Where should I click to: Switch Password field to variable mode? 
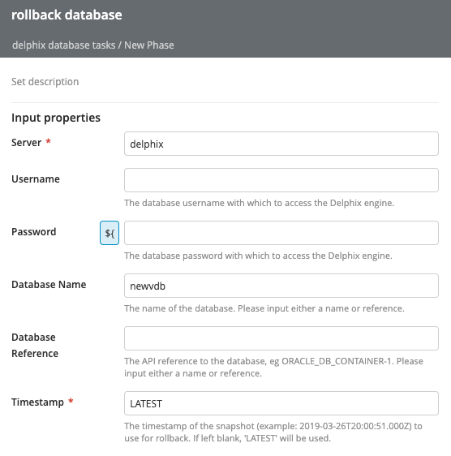coord(110,233)
